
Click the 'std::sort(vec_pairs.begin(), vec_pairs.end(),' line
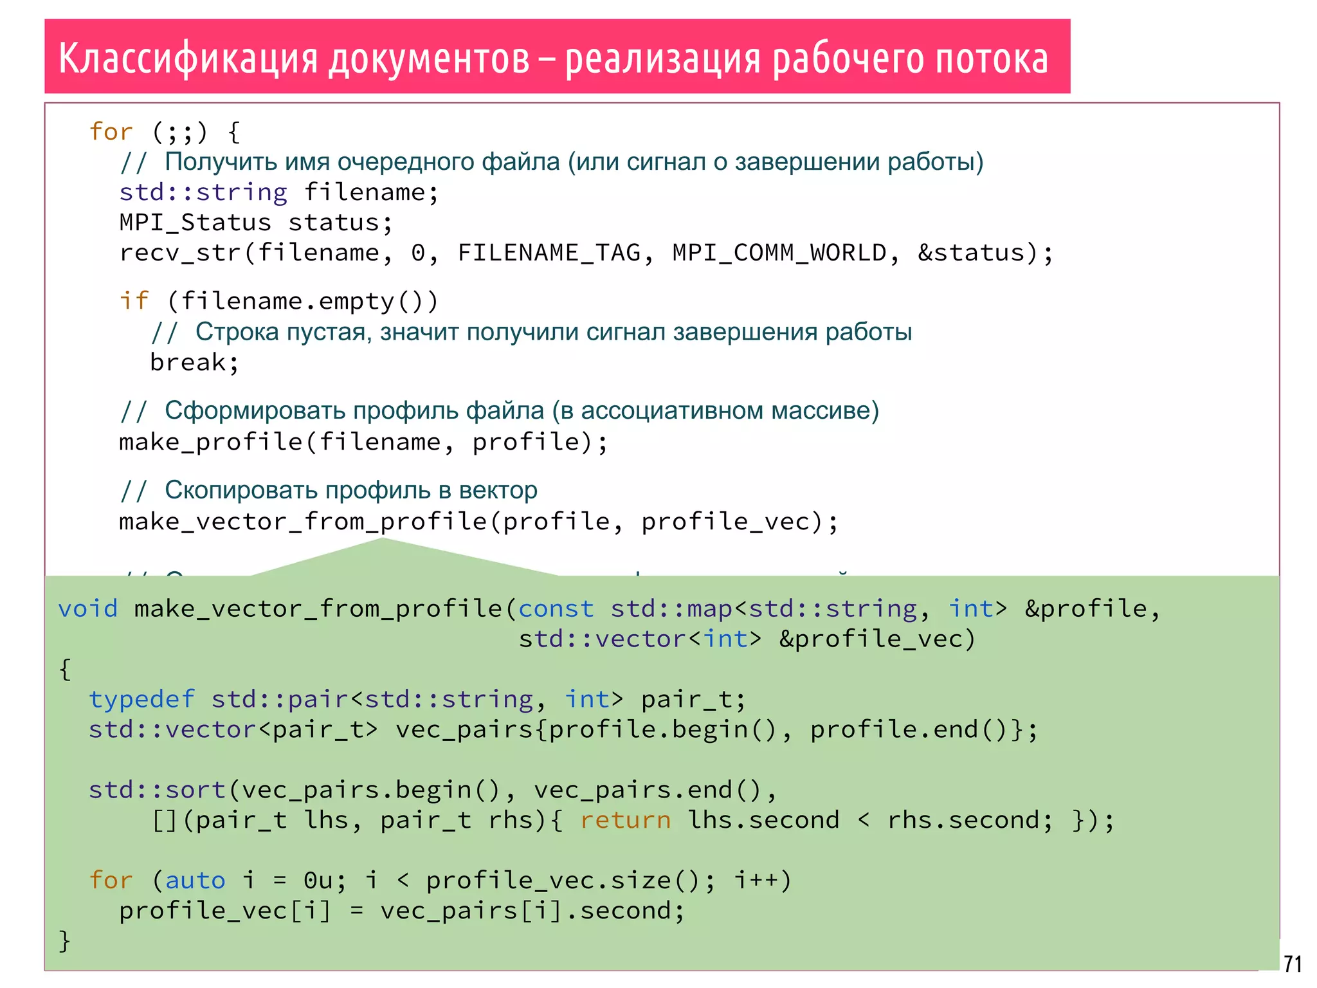coord(433,790)
